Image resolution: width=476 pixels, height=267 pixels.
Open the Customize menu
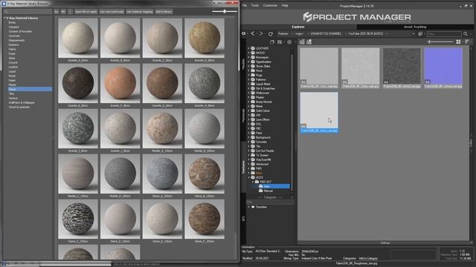click(270, 5)
